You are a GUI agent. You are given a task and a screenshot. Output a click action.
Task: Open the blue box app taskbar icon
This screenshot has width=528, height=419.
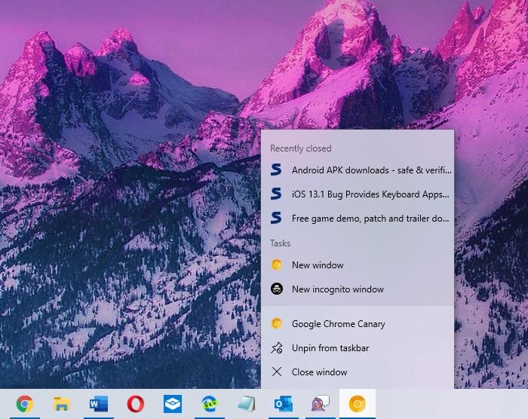(173, 403)
